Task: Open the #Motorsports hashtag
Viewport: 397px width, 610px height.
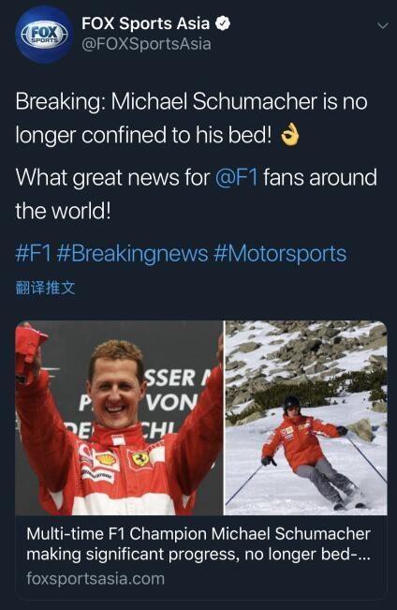Action: pyautogui.click(x=280, y=253)
